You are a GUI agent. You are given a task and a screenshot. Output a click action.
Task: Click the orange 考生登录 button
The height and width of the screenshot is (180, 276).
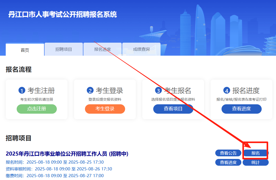(105, 109)
